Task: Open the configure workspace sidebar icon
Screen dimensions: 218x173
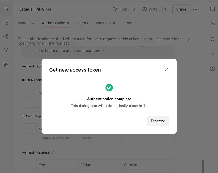Action: pyautogui.click(x=6, y=65)
